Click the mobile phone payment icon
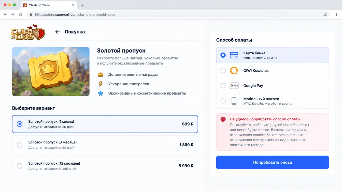 tap(234, 101)
